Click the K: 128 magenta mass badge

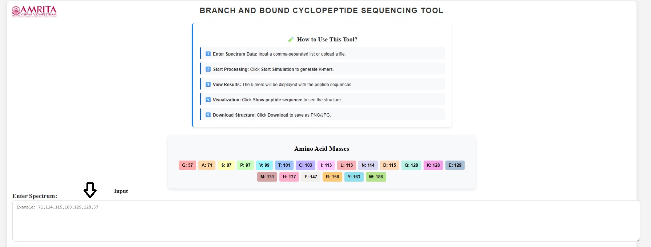433,165
